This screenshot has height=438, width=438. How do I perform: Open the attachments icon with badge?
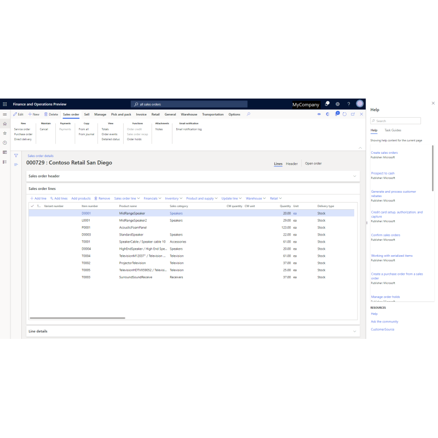(337, 114)
